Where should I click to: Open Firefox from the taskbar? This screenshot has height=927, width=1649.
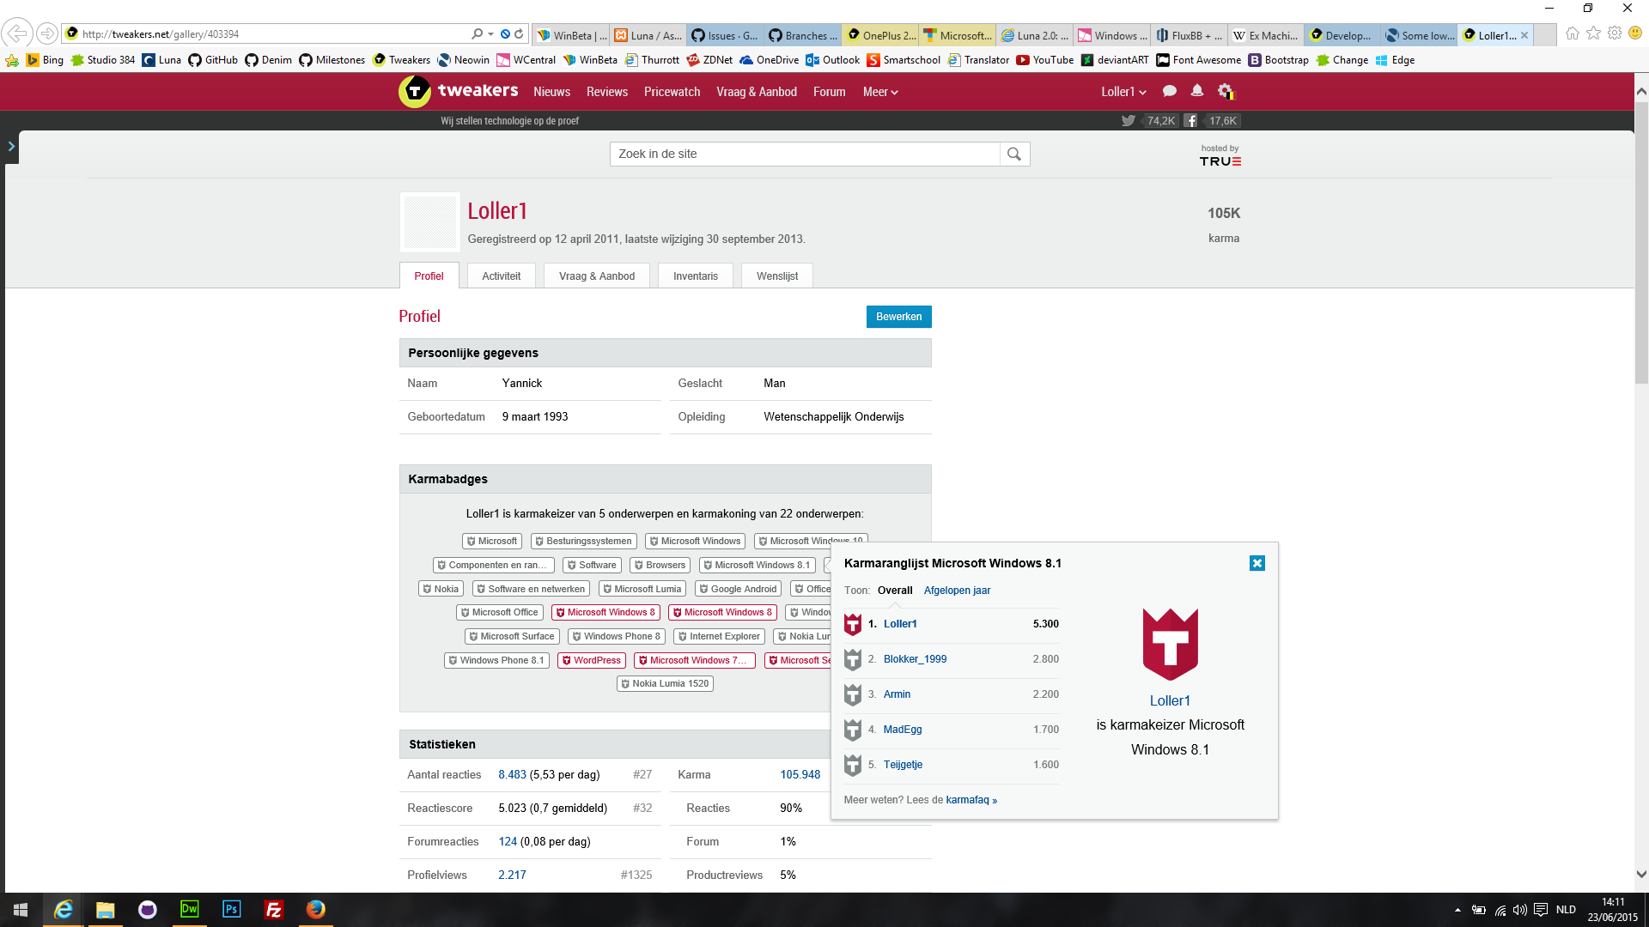315,910
